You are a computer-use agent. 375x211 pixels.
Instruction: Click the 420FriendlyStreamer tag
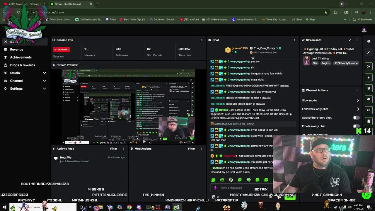point(346,63)
